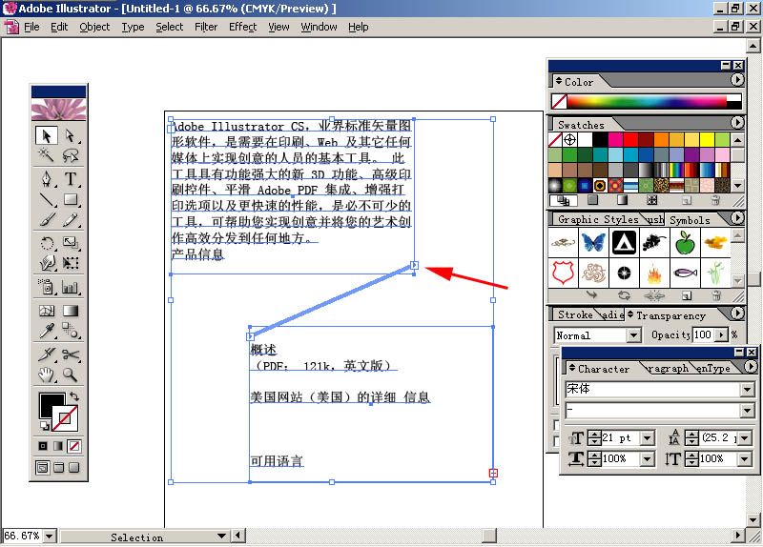This screenshot has width=763, height=547.
Task: Select the Direct Selection tool
Action: click(x=71, y=135)
